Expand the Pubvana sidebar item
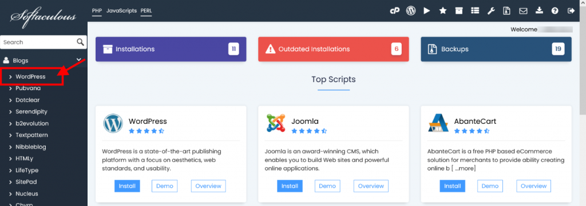Viewport: 586px width, 206px height. click(x=29, y=88)
